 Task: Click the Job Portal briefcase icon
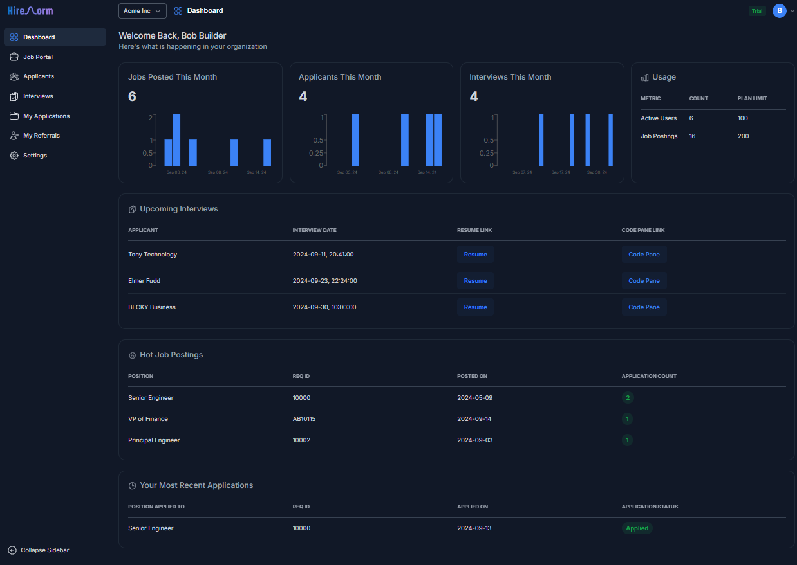pyautogui.click(x=14, y=57)
